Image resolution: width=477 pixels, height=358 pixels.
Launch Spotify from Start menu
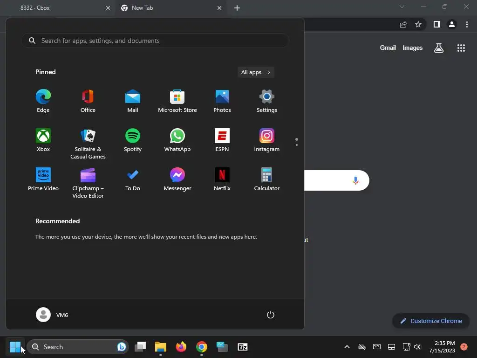click(133, 140)
